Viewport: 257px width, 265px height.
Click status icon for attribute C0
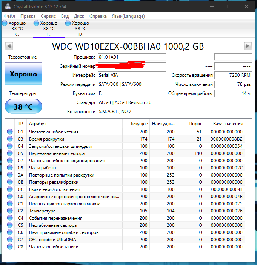coord(10,196)
